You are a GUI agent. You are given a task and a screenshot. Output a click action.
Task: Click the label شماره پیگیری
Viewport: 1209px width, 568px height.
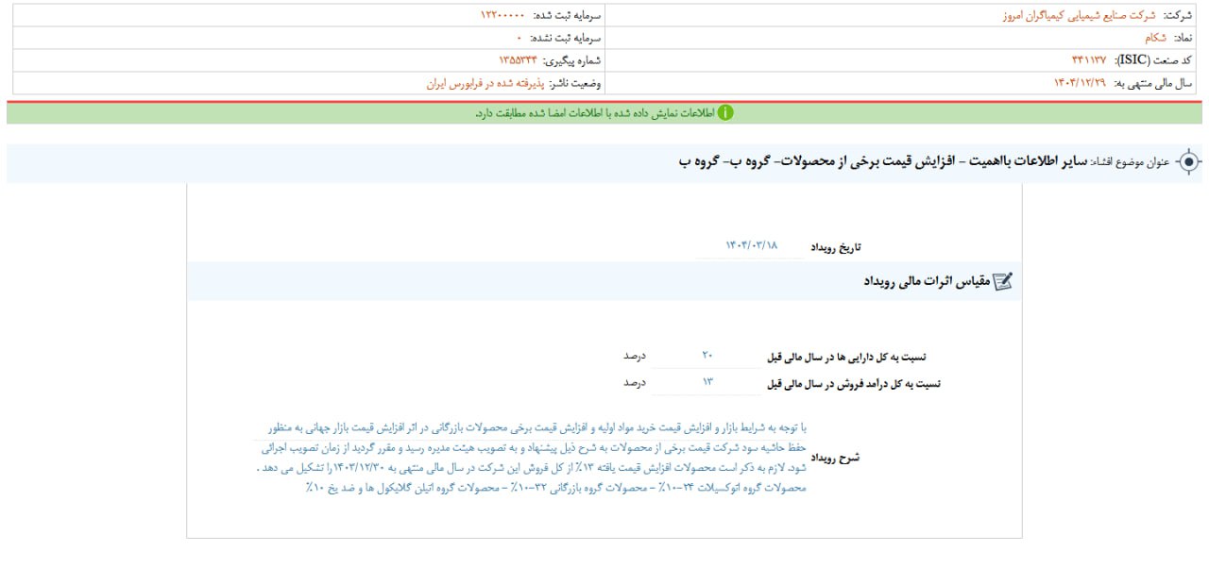click(x=573, y=60)
